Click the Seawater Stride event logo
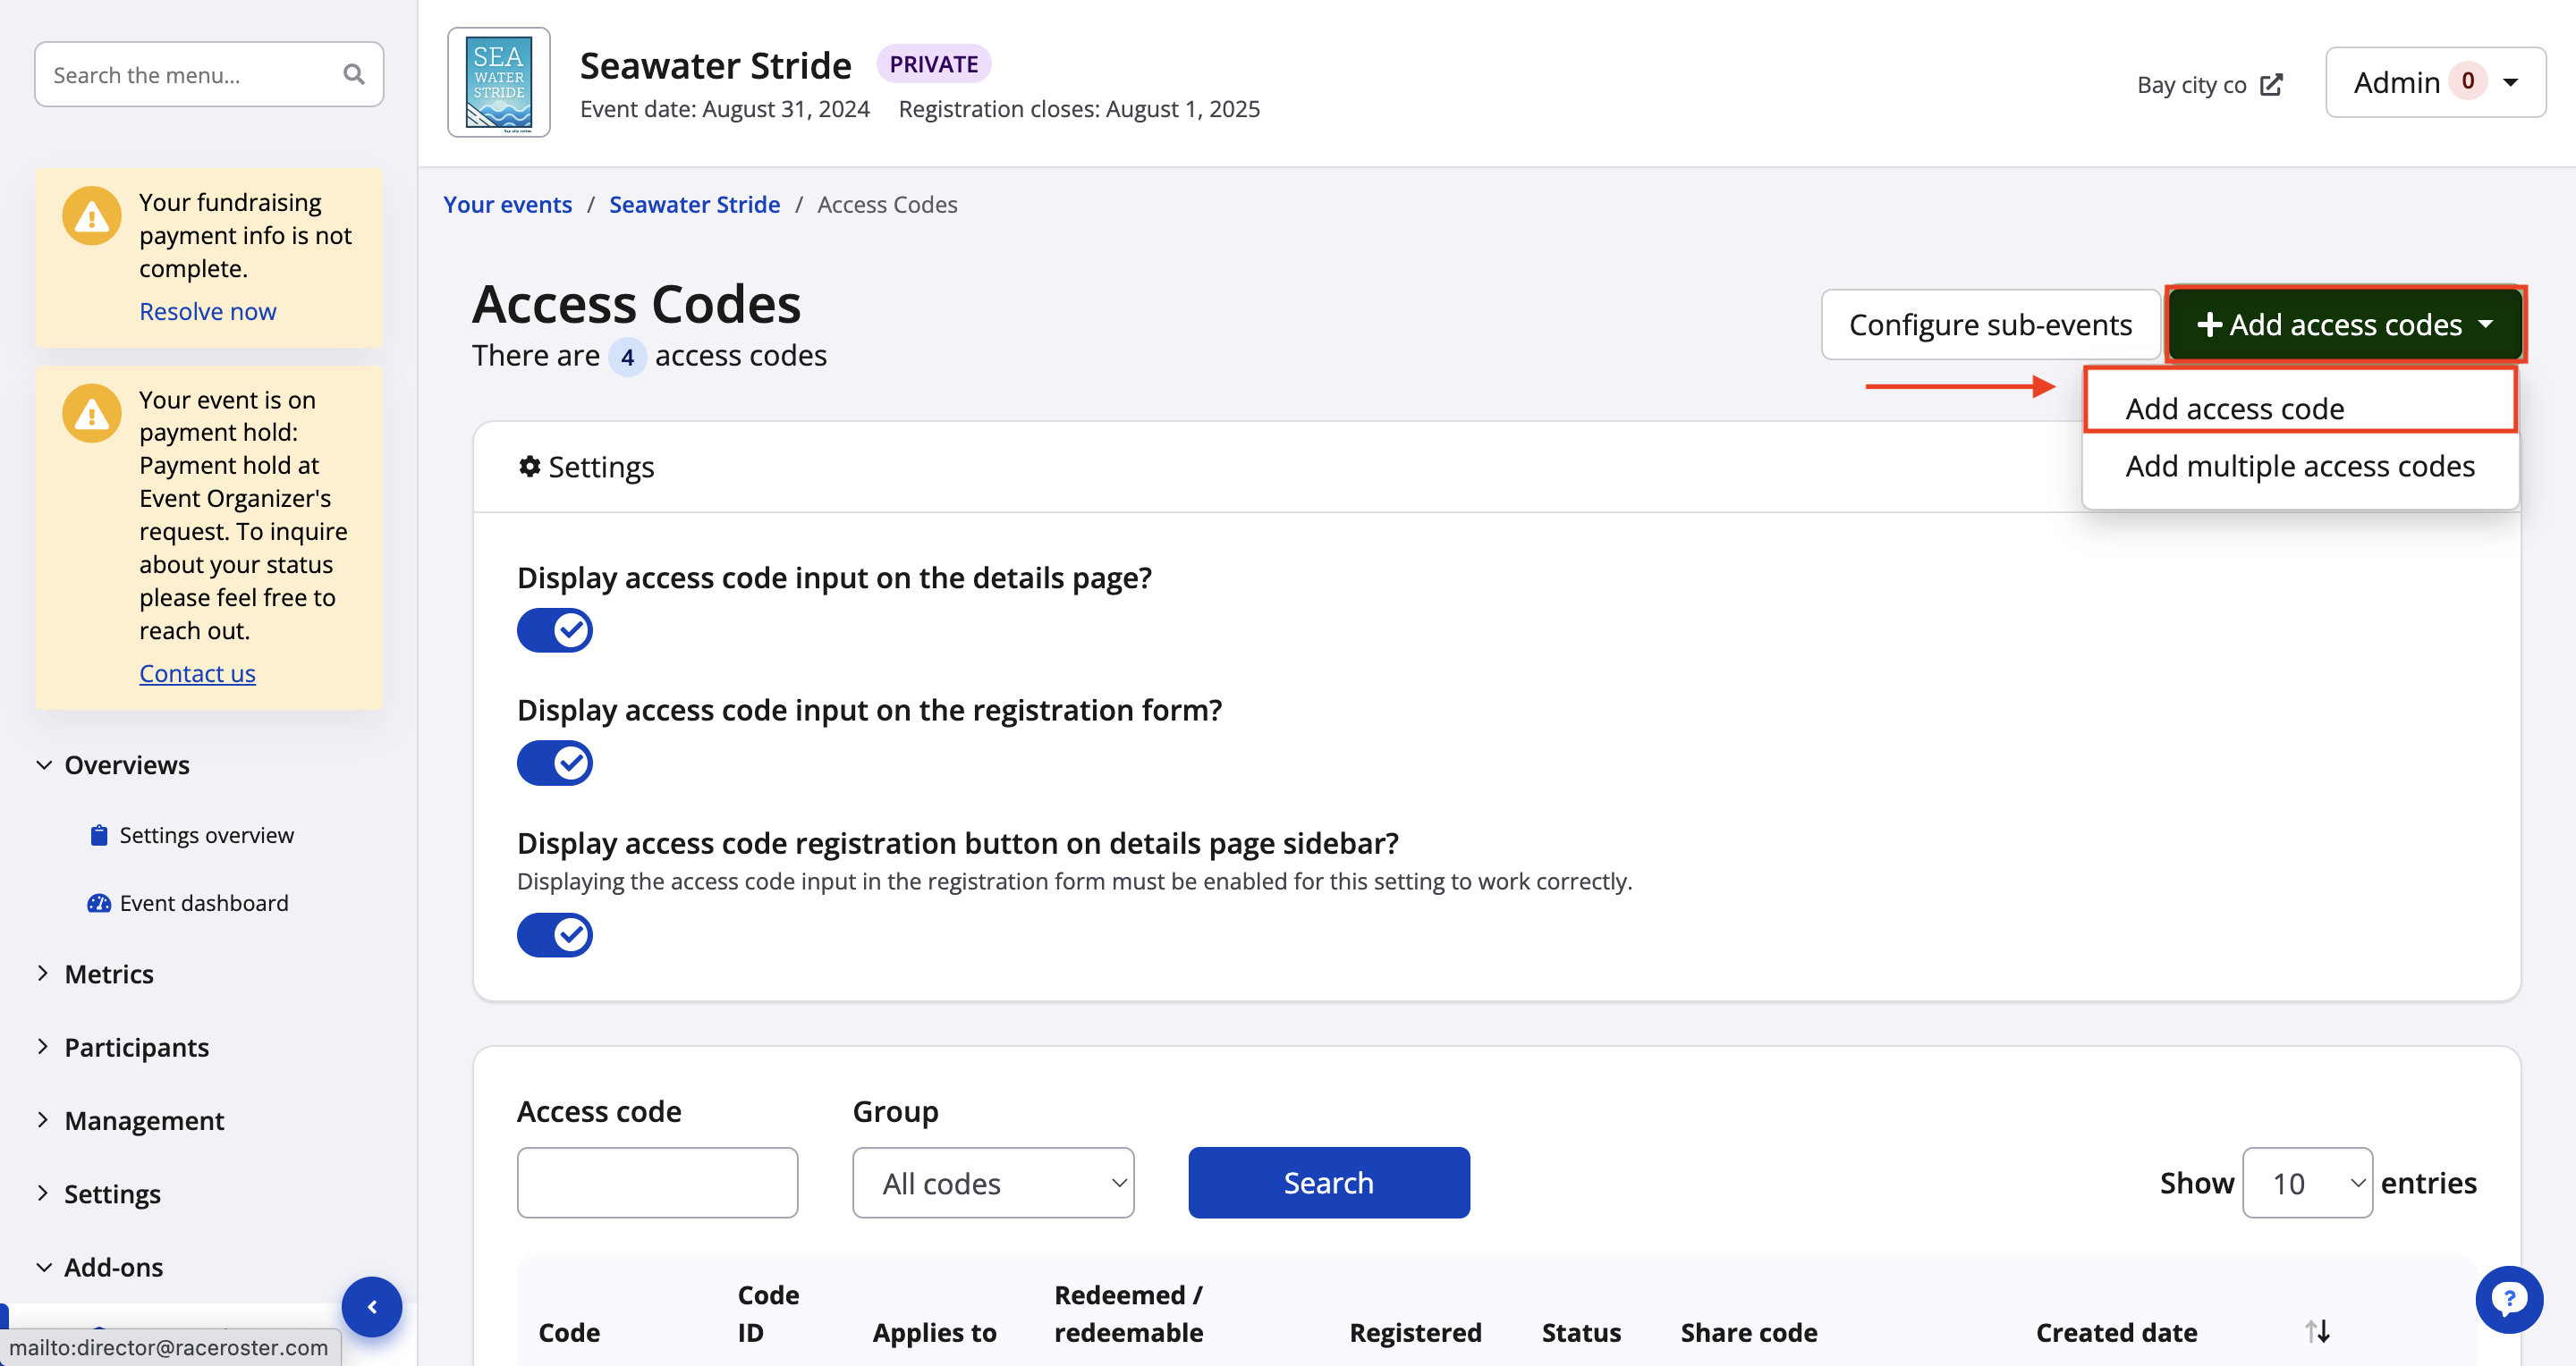2576x1366 pixels. coord(498,83)
